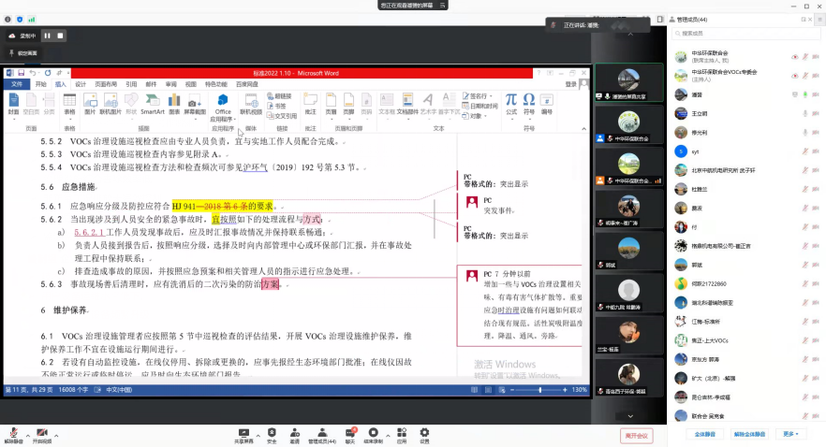This screenshot has width=826, height=447.
Task: Open meeting 设置 settings icon
Action: pos(424,436)
